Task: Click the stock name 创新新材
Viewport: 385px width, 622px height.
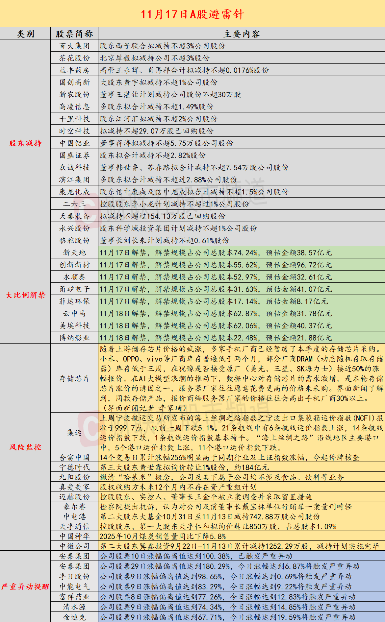Action: click(74, 265)
